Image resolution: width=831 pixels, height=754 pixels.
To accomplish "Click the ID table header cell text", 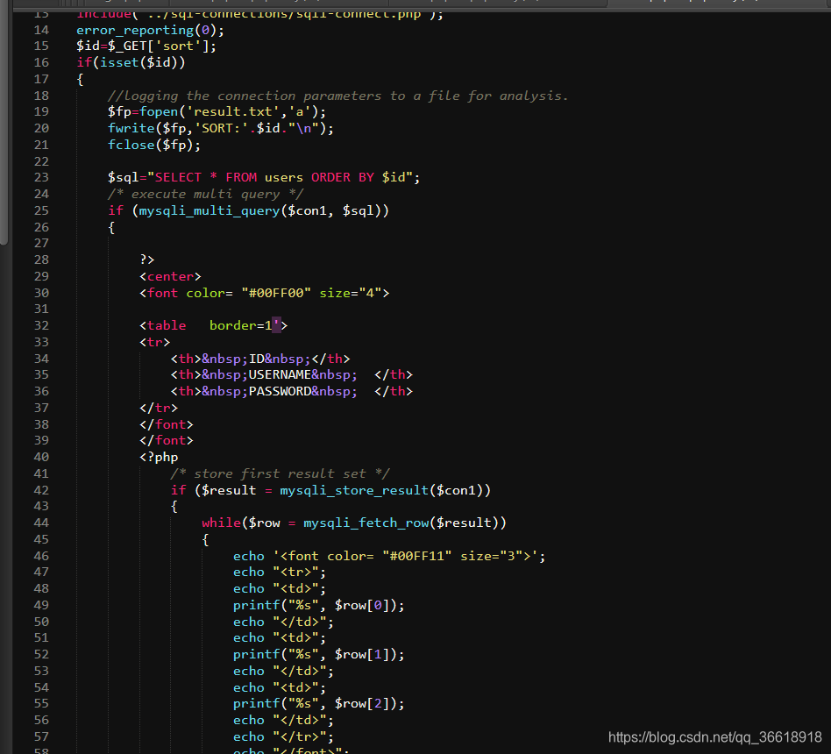I will click(x=256, y=359).
